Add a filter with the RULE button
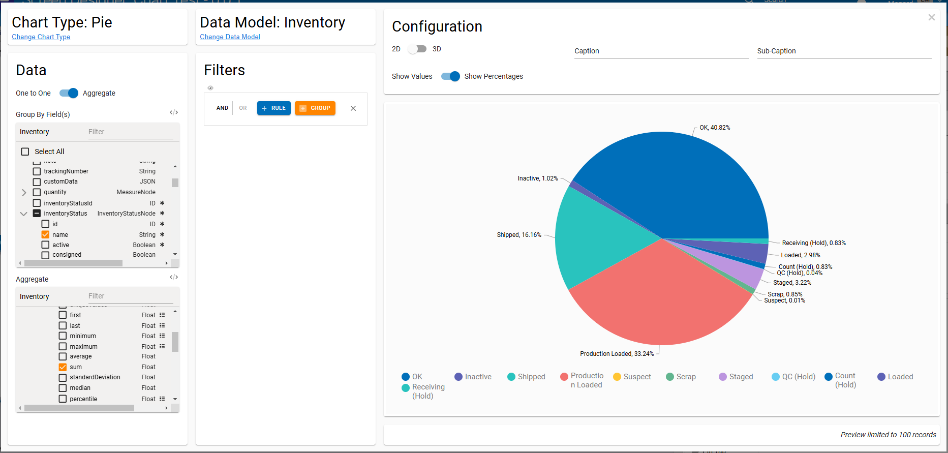 274,108
